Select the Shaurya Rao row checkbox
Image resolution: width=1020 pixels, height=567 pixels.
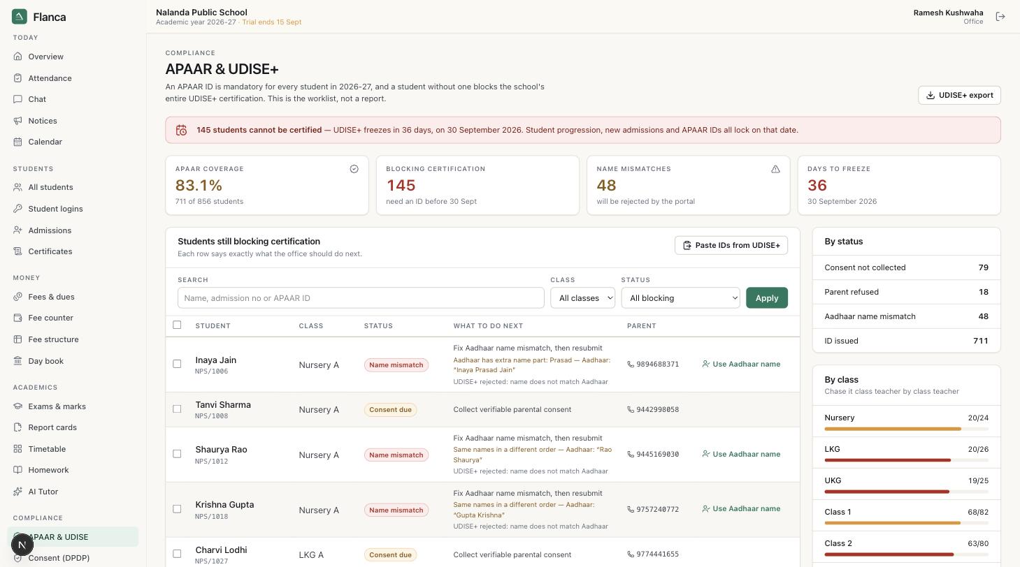(177, 454)
